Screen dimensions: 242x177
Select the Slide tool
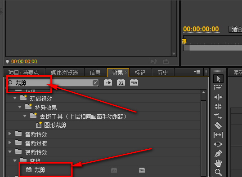click(218, 144)
